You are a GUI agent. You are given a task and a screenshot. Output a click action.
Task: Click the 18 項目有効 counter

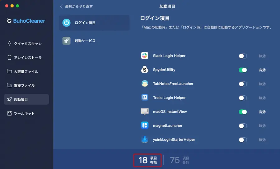point(147,160)
